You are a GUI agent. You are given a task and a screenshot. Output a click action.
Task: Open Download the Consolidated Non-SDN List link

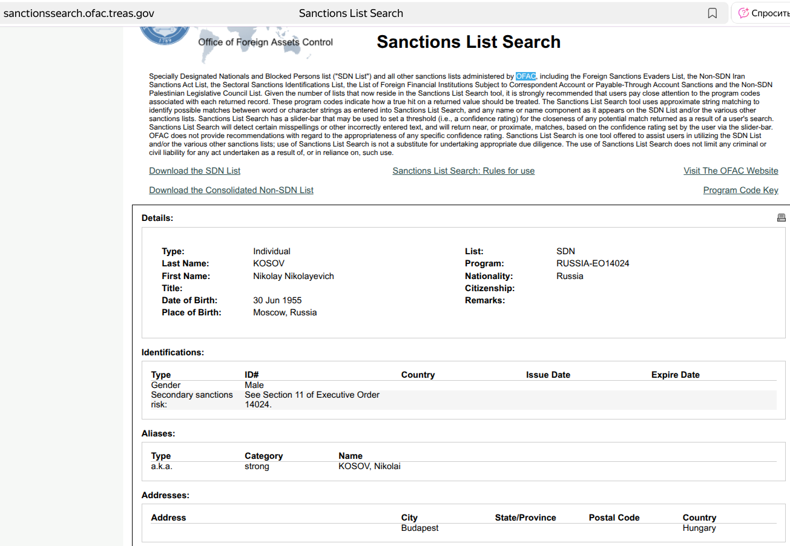tap(231, 190)
